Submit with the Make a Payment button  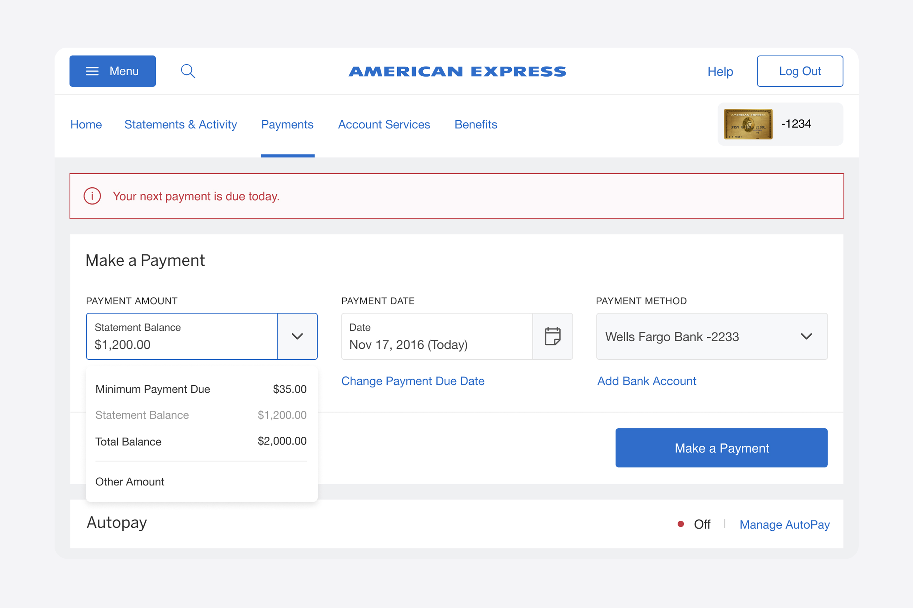point(721,448)
